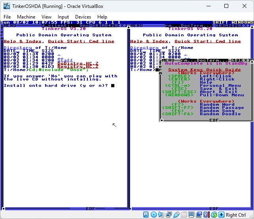Screen dimensions: 254x219
Task: Click the <SHIFT-ESC> key entry
Action: click(179, 92)
